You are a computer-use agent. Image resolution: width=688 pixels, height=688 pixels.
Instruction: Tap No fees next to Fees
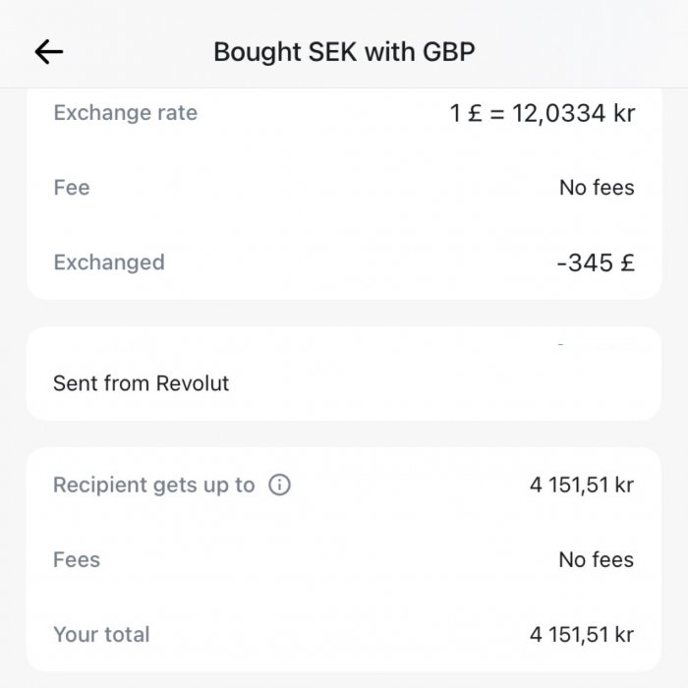coord(597,559)
